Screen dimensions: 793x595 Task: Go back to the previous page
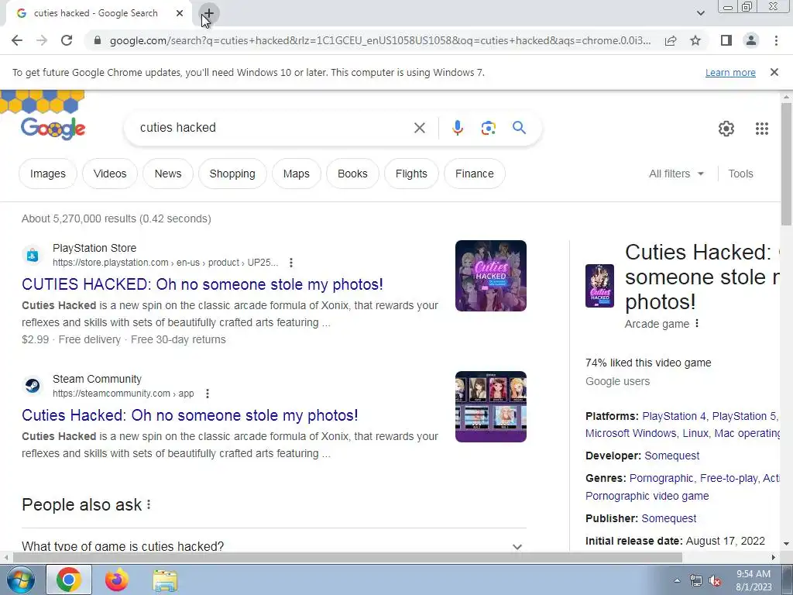point(17,40)
